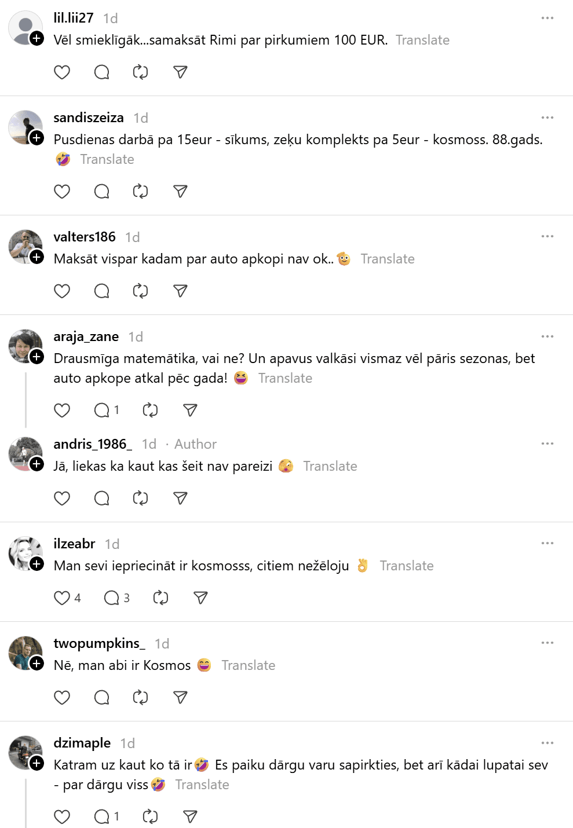This screenshot has width=573, height=828.
Task: Share andris_1986_'s reply via send icon
Action: coord(180,499)
